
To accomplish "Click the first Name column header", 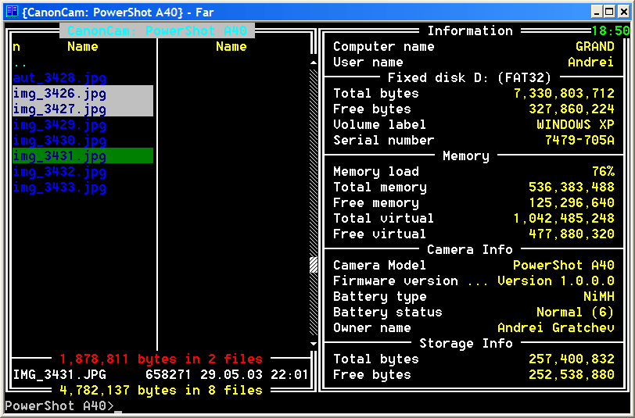I will [x=83, y=47].
